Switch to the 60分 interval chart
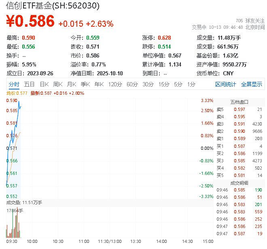 point(132,84)
